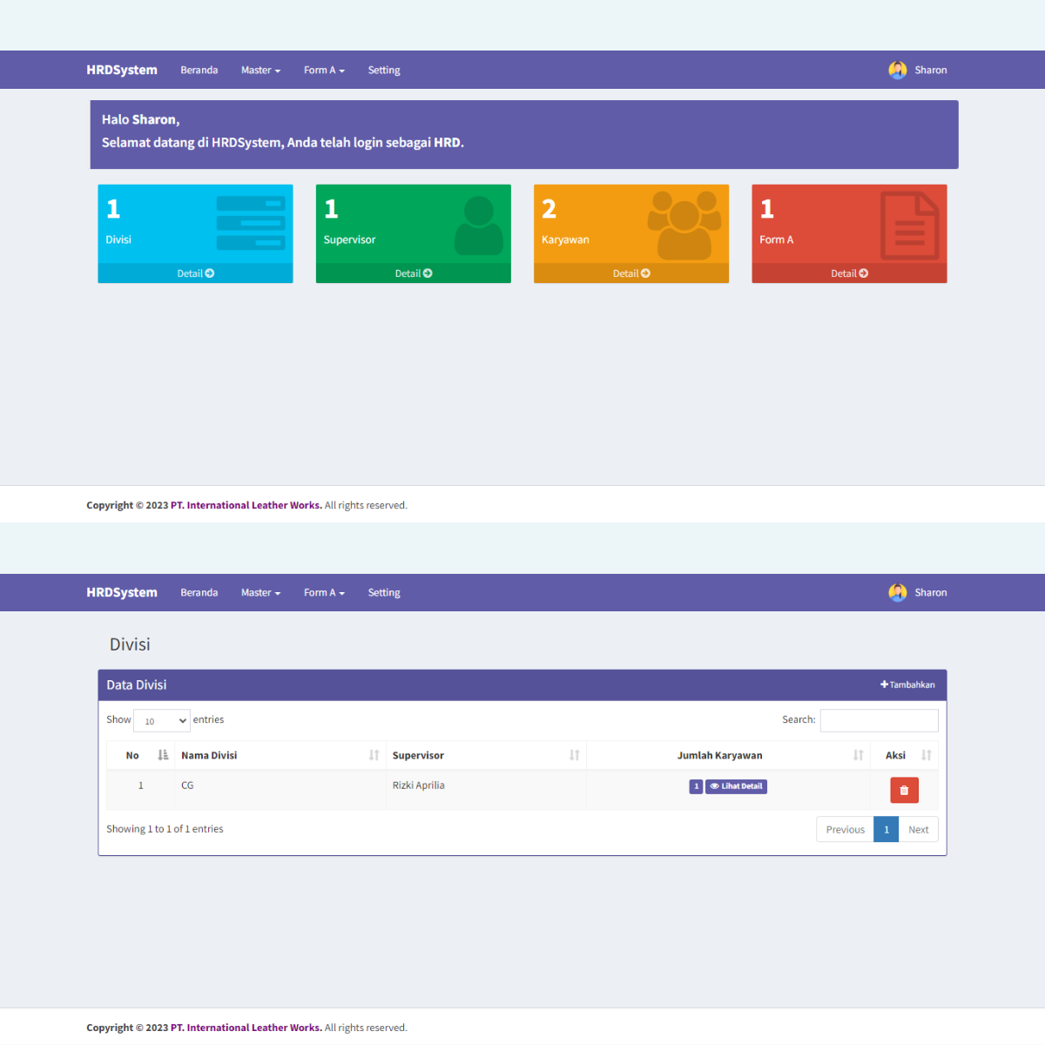Go to the Previous table page
The image size is (1045, 1045).
845,829
